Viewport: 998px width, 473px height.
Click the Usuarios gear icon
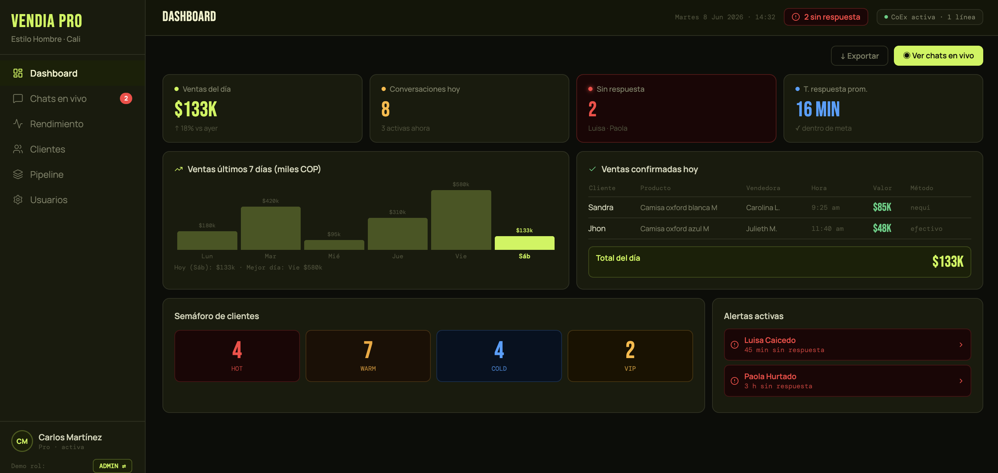18,200
